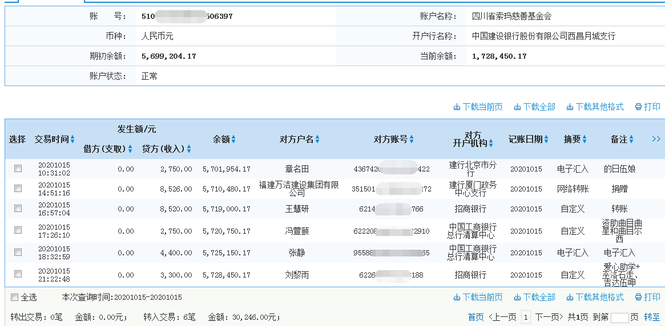Sort debit (借方支取) column arrows
Image resolution: width=665 pixels, height=326 pixels.
pos(130,149)
